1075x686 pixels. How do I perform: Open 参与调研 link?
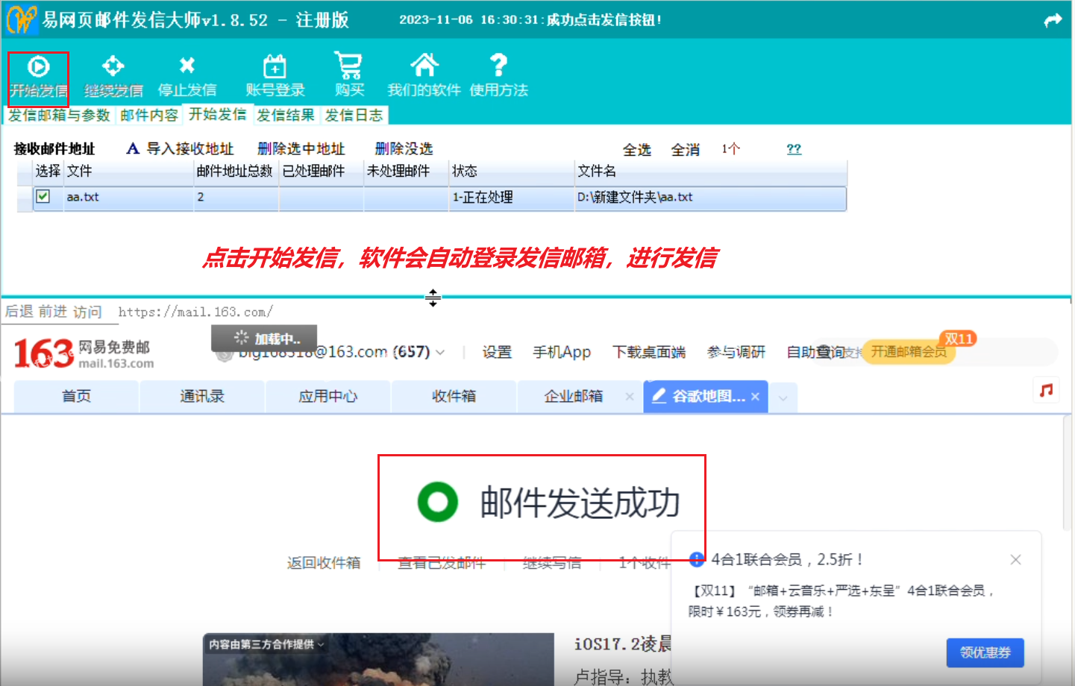[x=736, y=352]
